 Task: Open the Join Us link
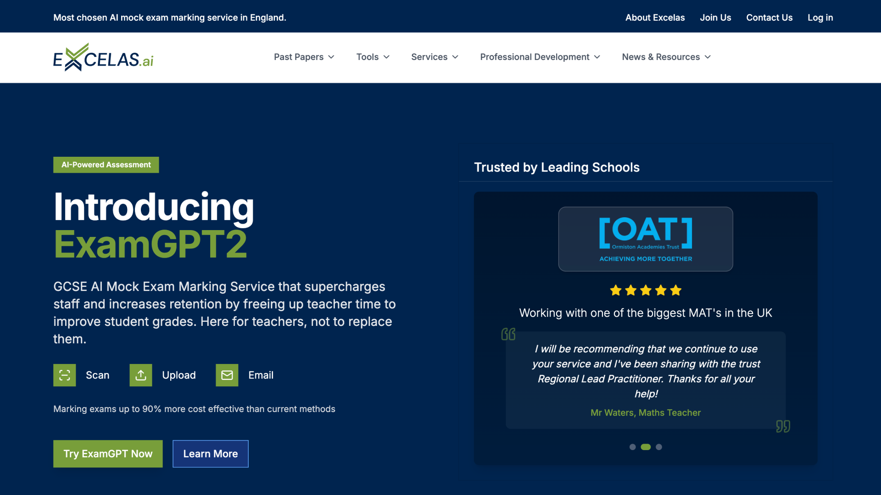click(715, 17)
